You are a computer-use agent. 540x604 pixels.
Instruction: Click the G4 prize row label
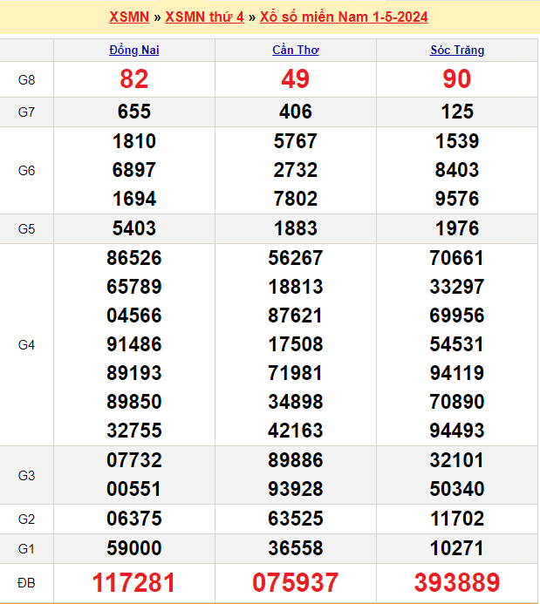(26, 345)
